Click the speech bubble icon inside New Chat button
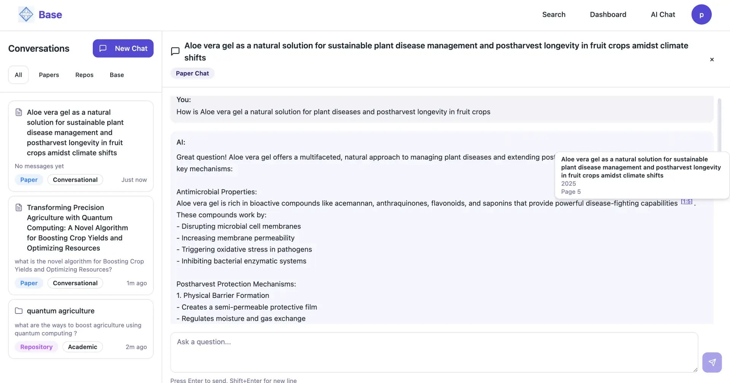Image resolution: width=730 pixels, height=383 pixels. pyautogui.click(x=103, y=48)
